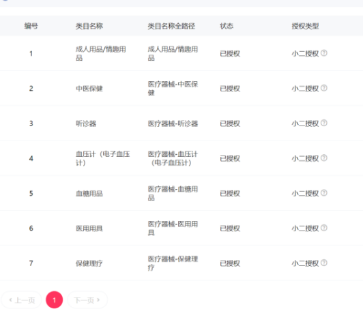
Task: Click help icon beside 小二授权 in row 1
Action: [x=324, y=53]
